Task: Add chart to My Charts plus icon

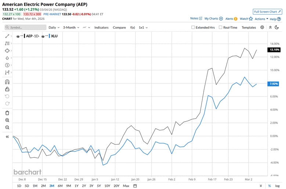Action: click(221, 19)
